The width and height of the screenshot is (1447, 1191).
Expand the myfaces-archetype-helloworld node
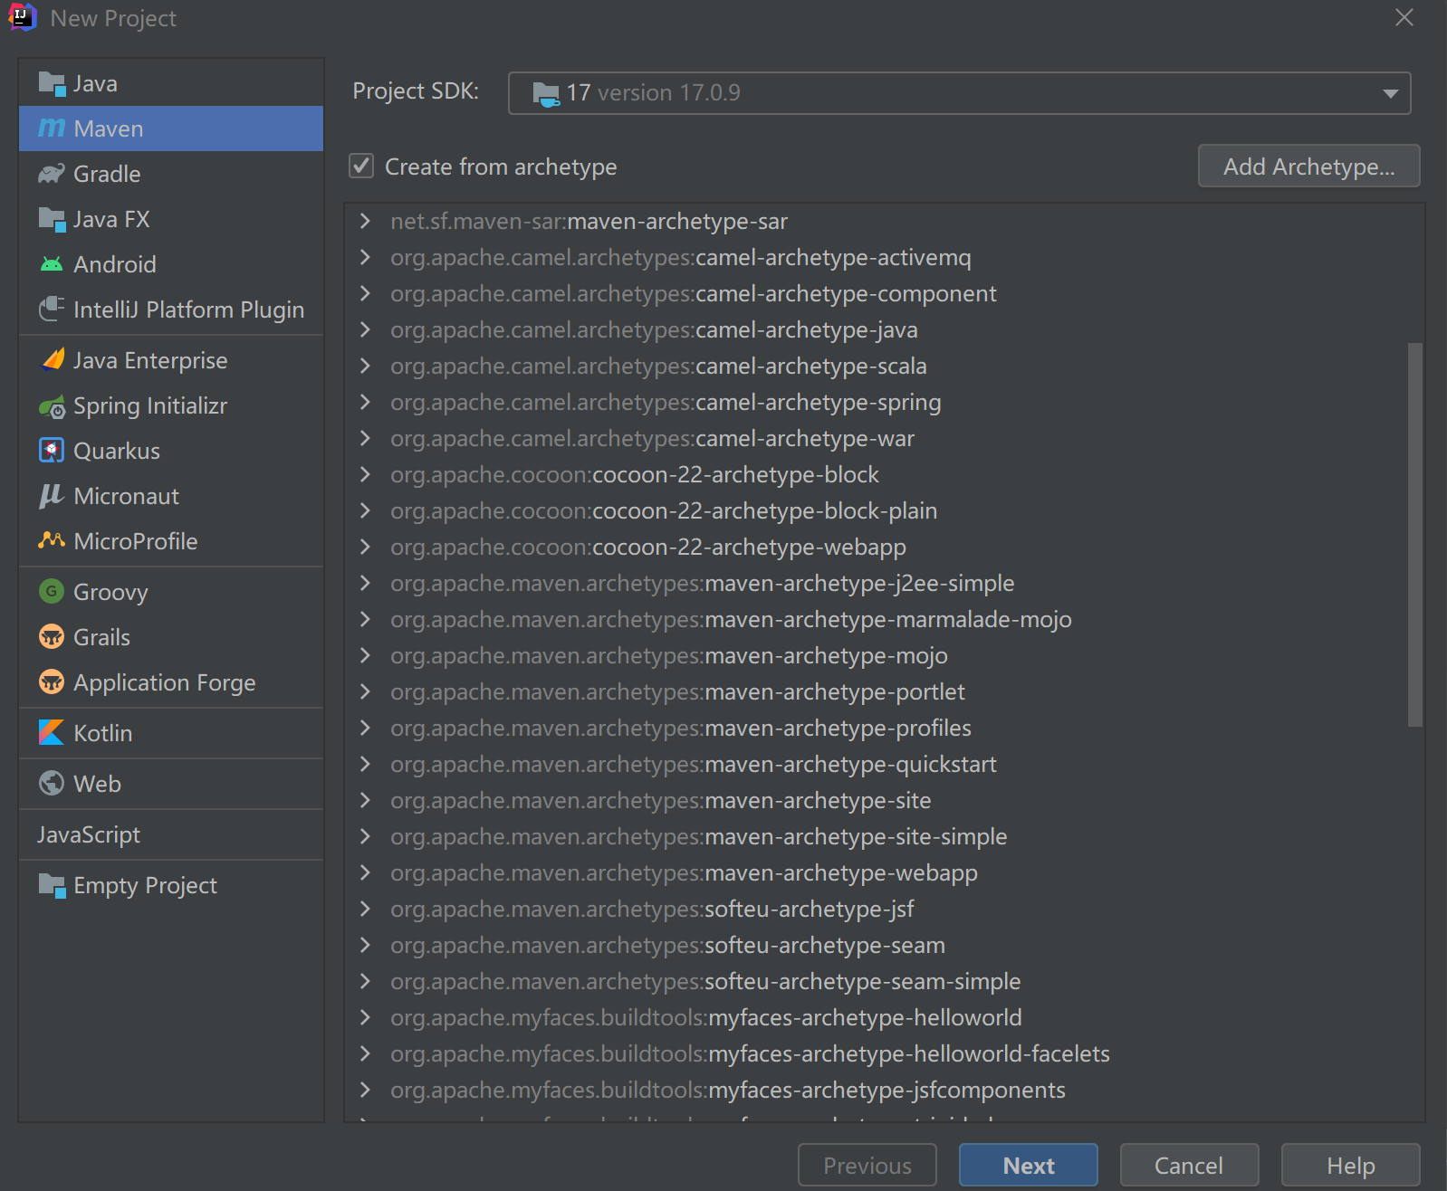[365, 1017]
